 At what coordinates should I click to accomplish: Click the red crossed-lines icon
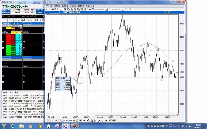pos(80,120)
